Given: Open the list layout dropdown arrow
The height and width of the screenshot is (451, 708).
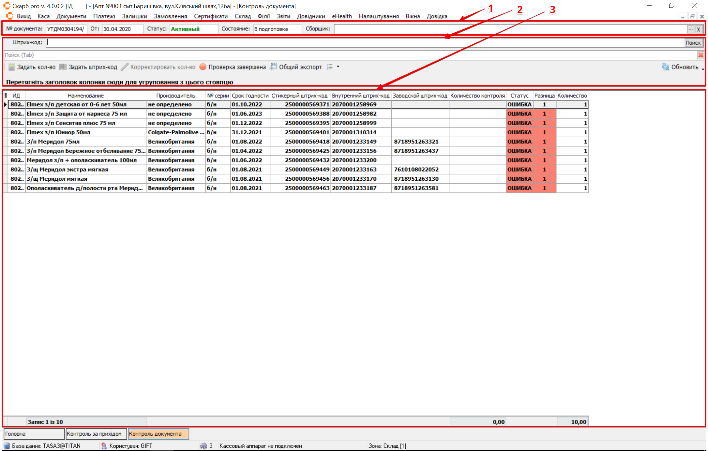Looking at the screenshot, I should click(x=338, y=67).
